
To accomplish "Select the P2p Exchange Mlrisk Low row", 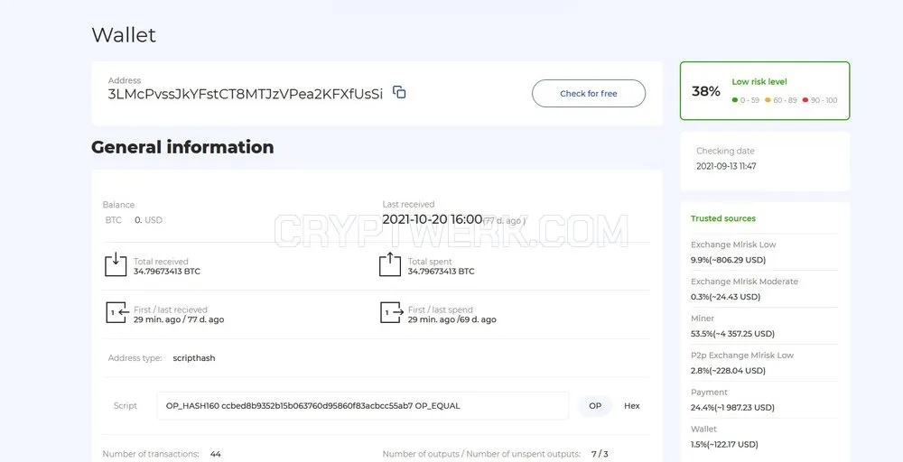I will (764, 363).
